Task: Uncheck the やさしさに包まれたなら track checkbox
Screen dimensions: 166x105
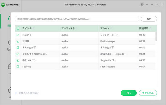Action: [x=18, y=54]
